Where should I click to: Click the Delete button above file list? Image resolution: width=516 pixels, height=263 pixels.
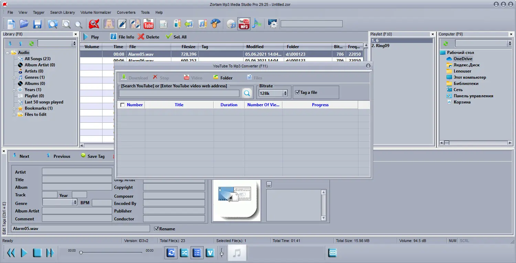coord(149,37)
